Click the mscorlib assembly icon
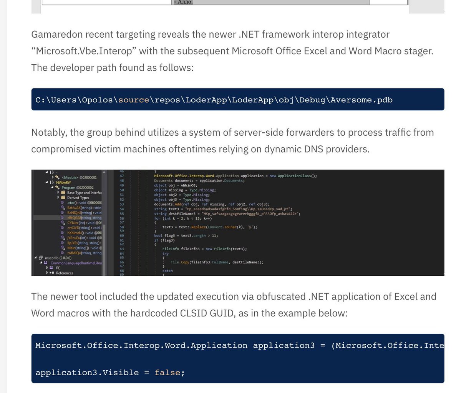461x393 pixels. pos(41,258)
